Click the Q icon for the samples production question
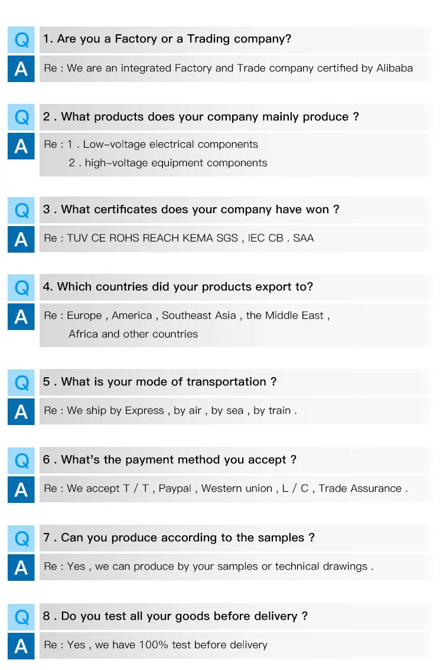This screenshot has height=670, width=443. [21, 538]
